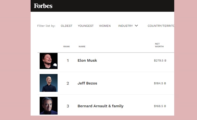Open Elon Musk's photo thumbnail
The height and width of the screenshot is (120, 197).
[49, 61]
